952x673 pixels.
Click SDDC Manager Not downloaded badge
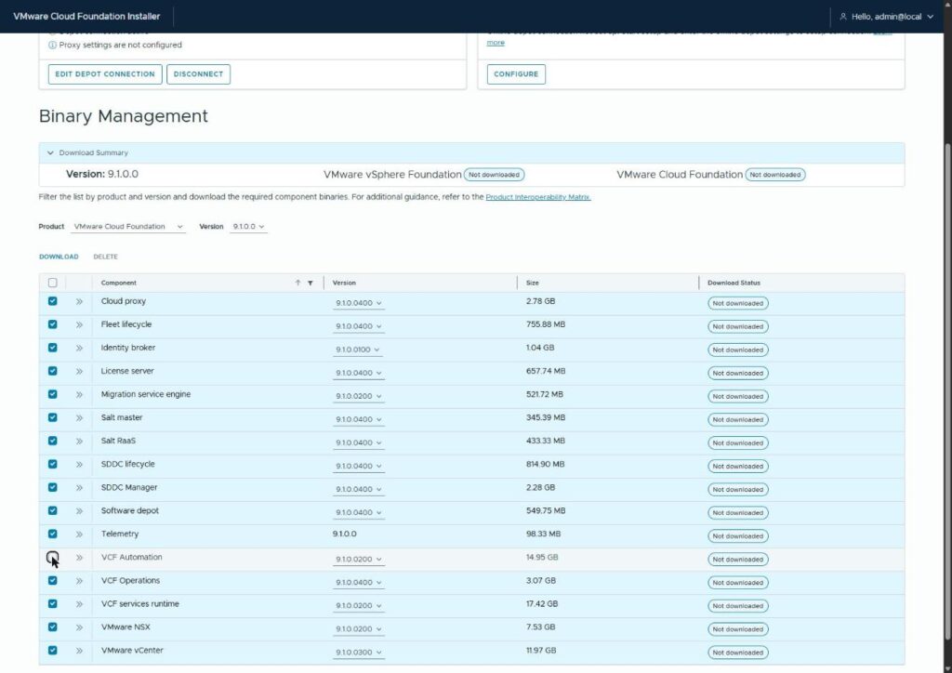[737, 490]
